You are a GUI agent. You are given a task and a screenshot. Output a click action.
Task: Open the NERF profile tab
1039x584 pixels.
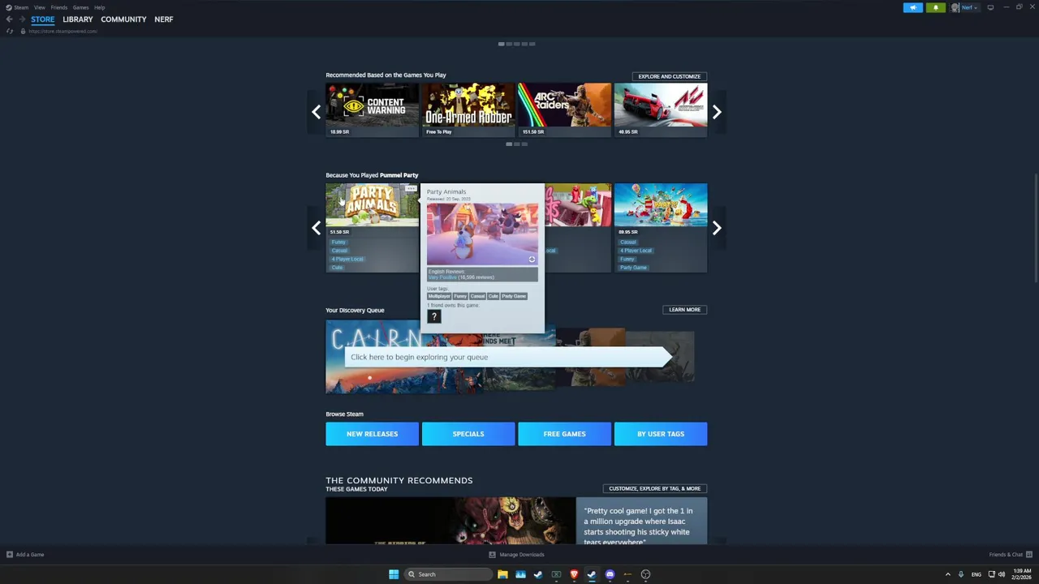[164, 19]
